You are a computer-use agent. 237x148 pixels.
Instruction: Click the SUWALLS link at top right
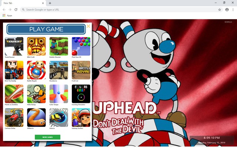click(228, 22)
